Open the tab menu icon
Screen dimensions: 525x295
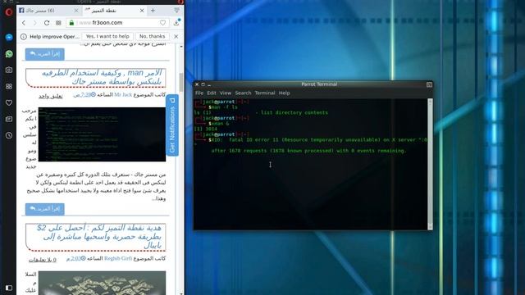(176, 11)
